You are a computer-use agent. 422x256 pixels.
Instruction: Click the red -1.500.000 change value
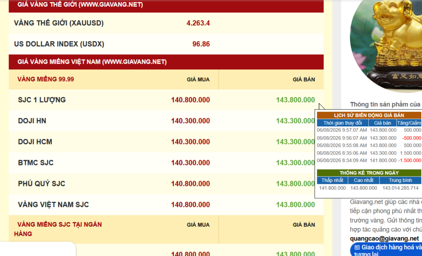coord(410,161)
